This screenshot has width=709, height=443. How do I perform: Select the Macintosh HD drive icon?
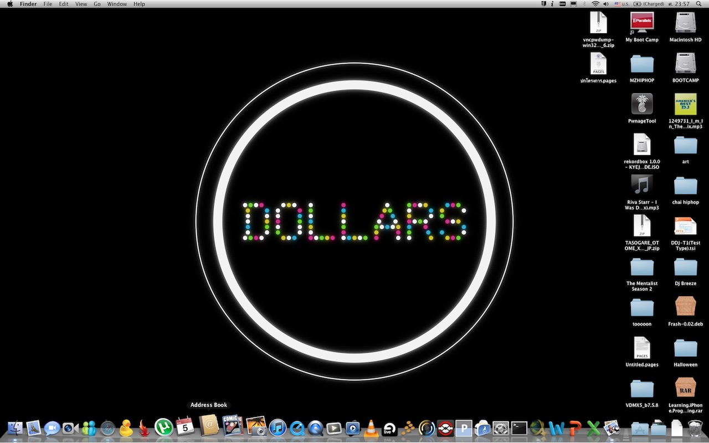click(686, 23)
